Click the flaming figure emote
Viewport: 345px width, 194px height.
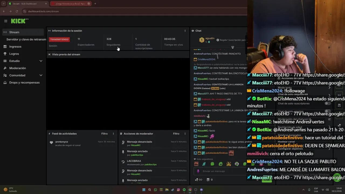click(x=229, y=164)
